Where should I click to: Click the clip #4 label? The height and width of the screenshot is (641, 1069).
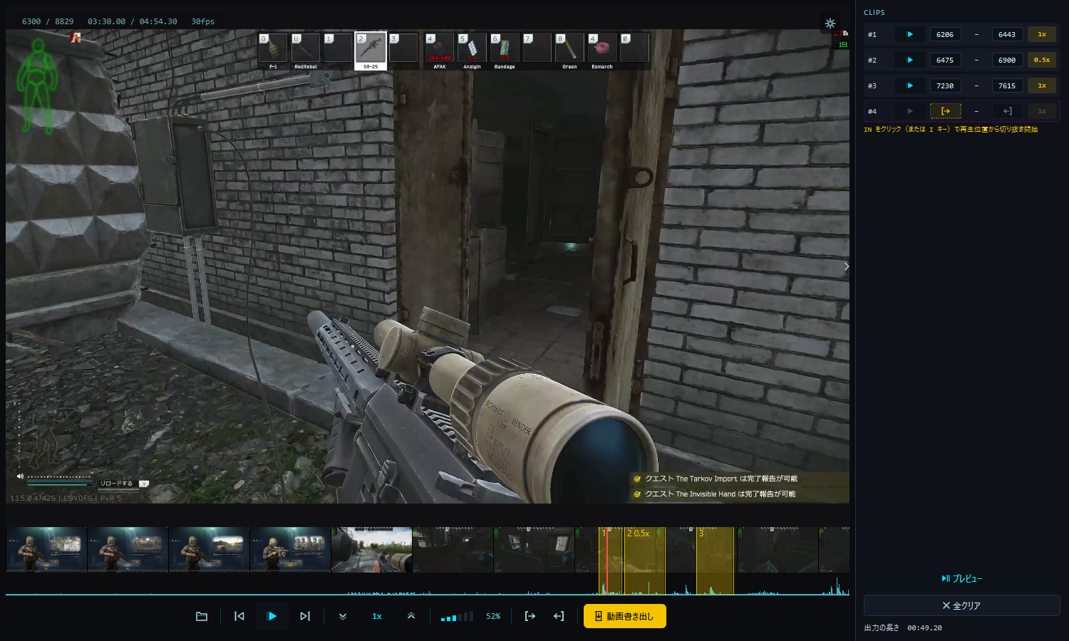point(872,111)
